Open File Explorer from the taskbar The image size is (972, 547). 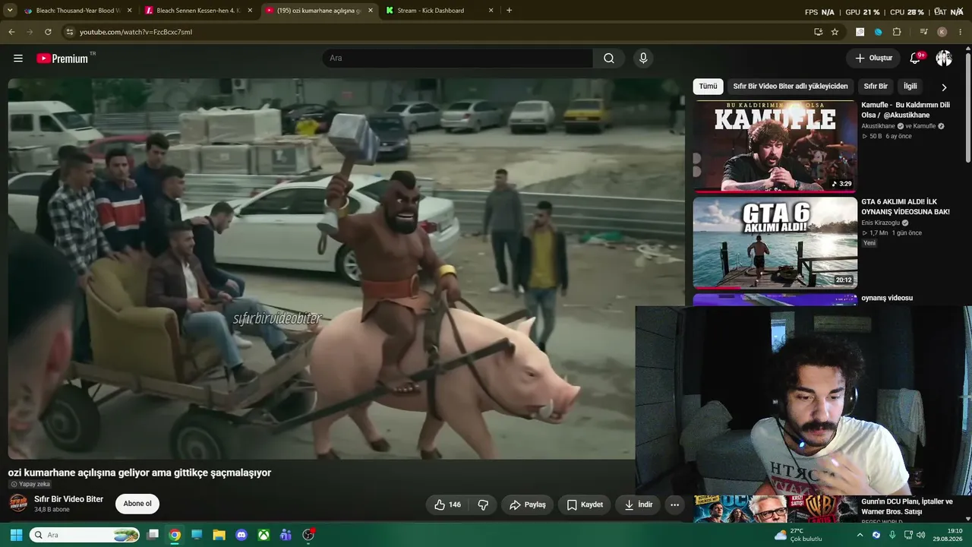pos(219,535)
